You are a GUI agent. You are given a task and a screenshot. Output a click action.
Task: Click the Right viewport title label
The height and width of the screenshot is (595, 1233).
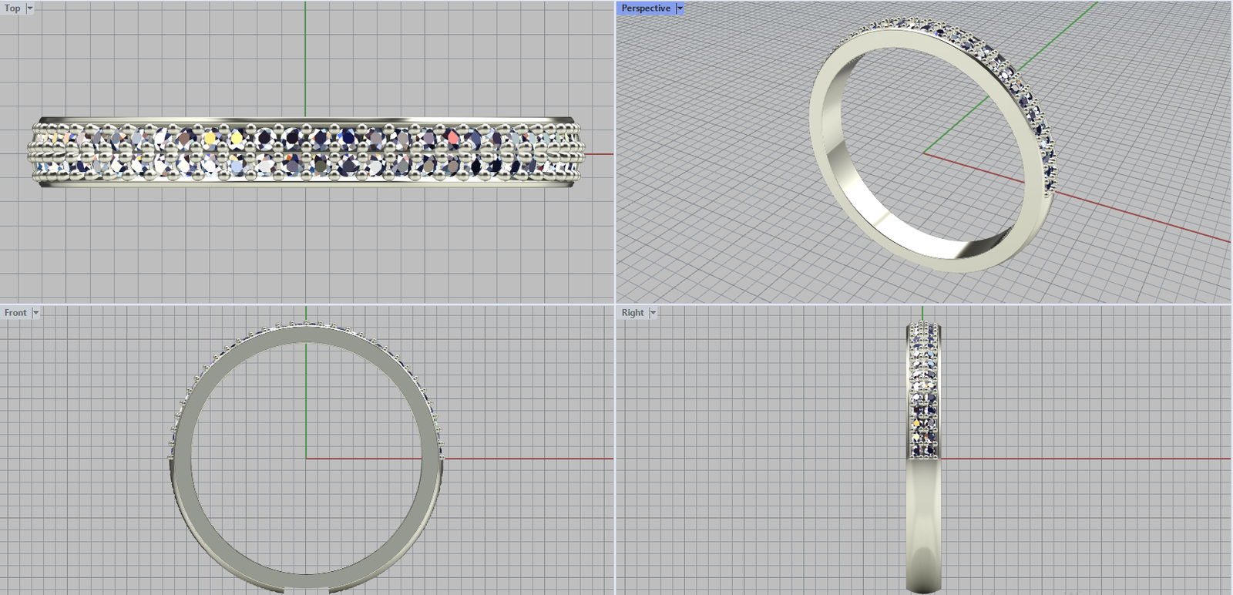pos(633,313)
